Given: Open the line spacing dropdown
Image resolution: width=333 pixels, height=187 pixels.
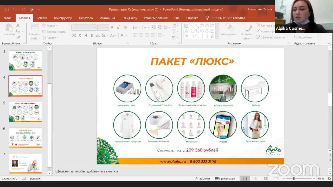Looking at the screenshot, I should point(166,28).
